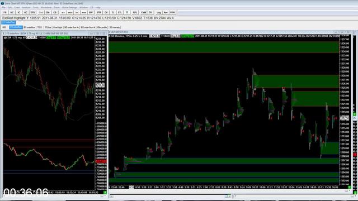Open the Trade menu
The height and width of the screenshot is (201, 358).
tap(56, 7)
